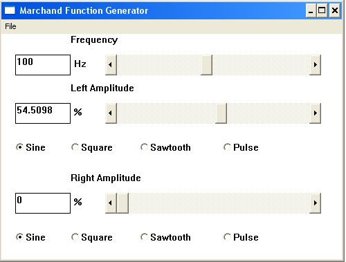This screenshot has height=262, width=346.
Task: Open the File menu
Action: [10, 26]
